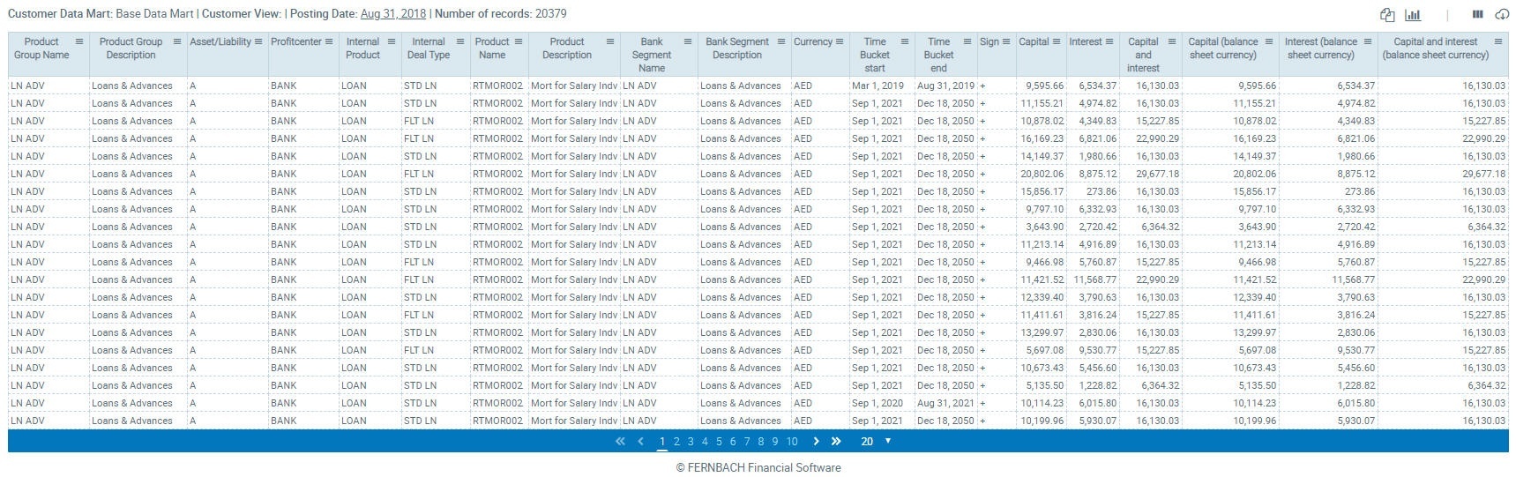Open the bar chart view icon

pos(1413,15)
